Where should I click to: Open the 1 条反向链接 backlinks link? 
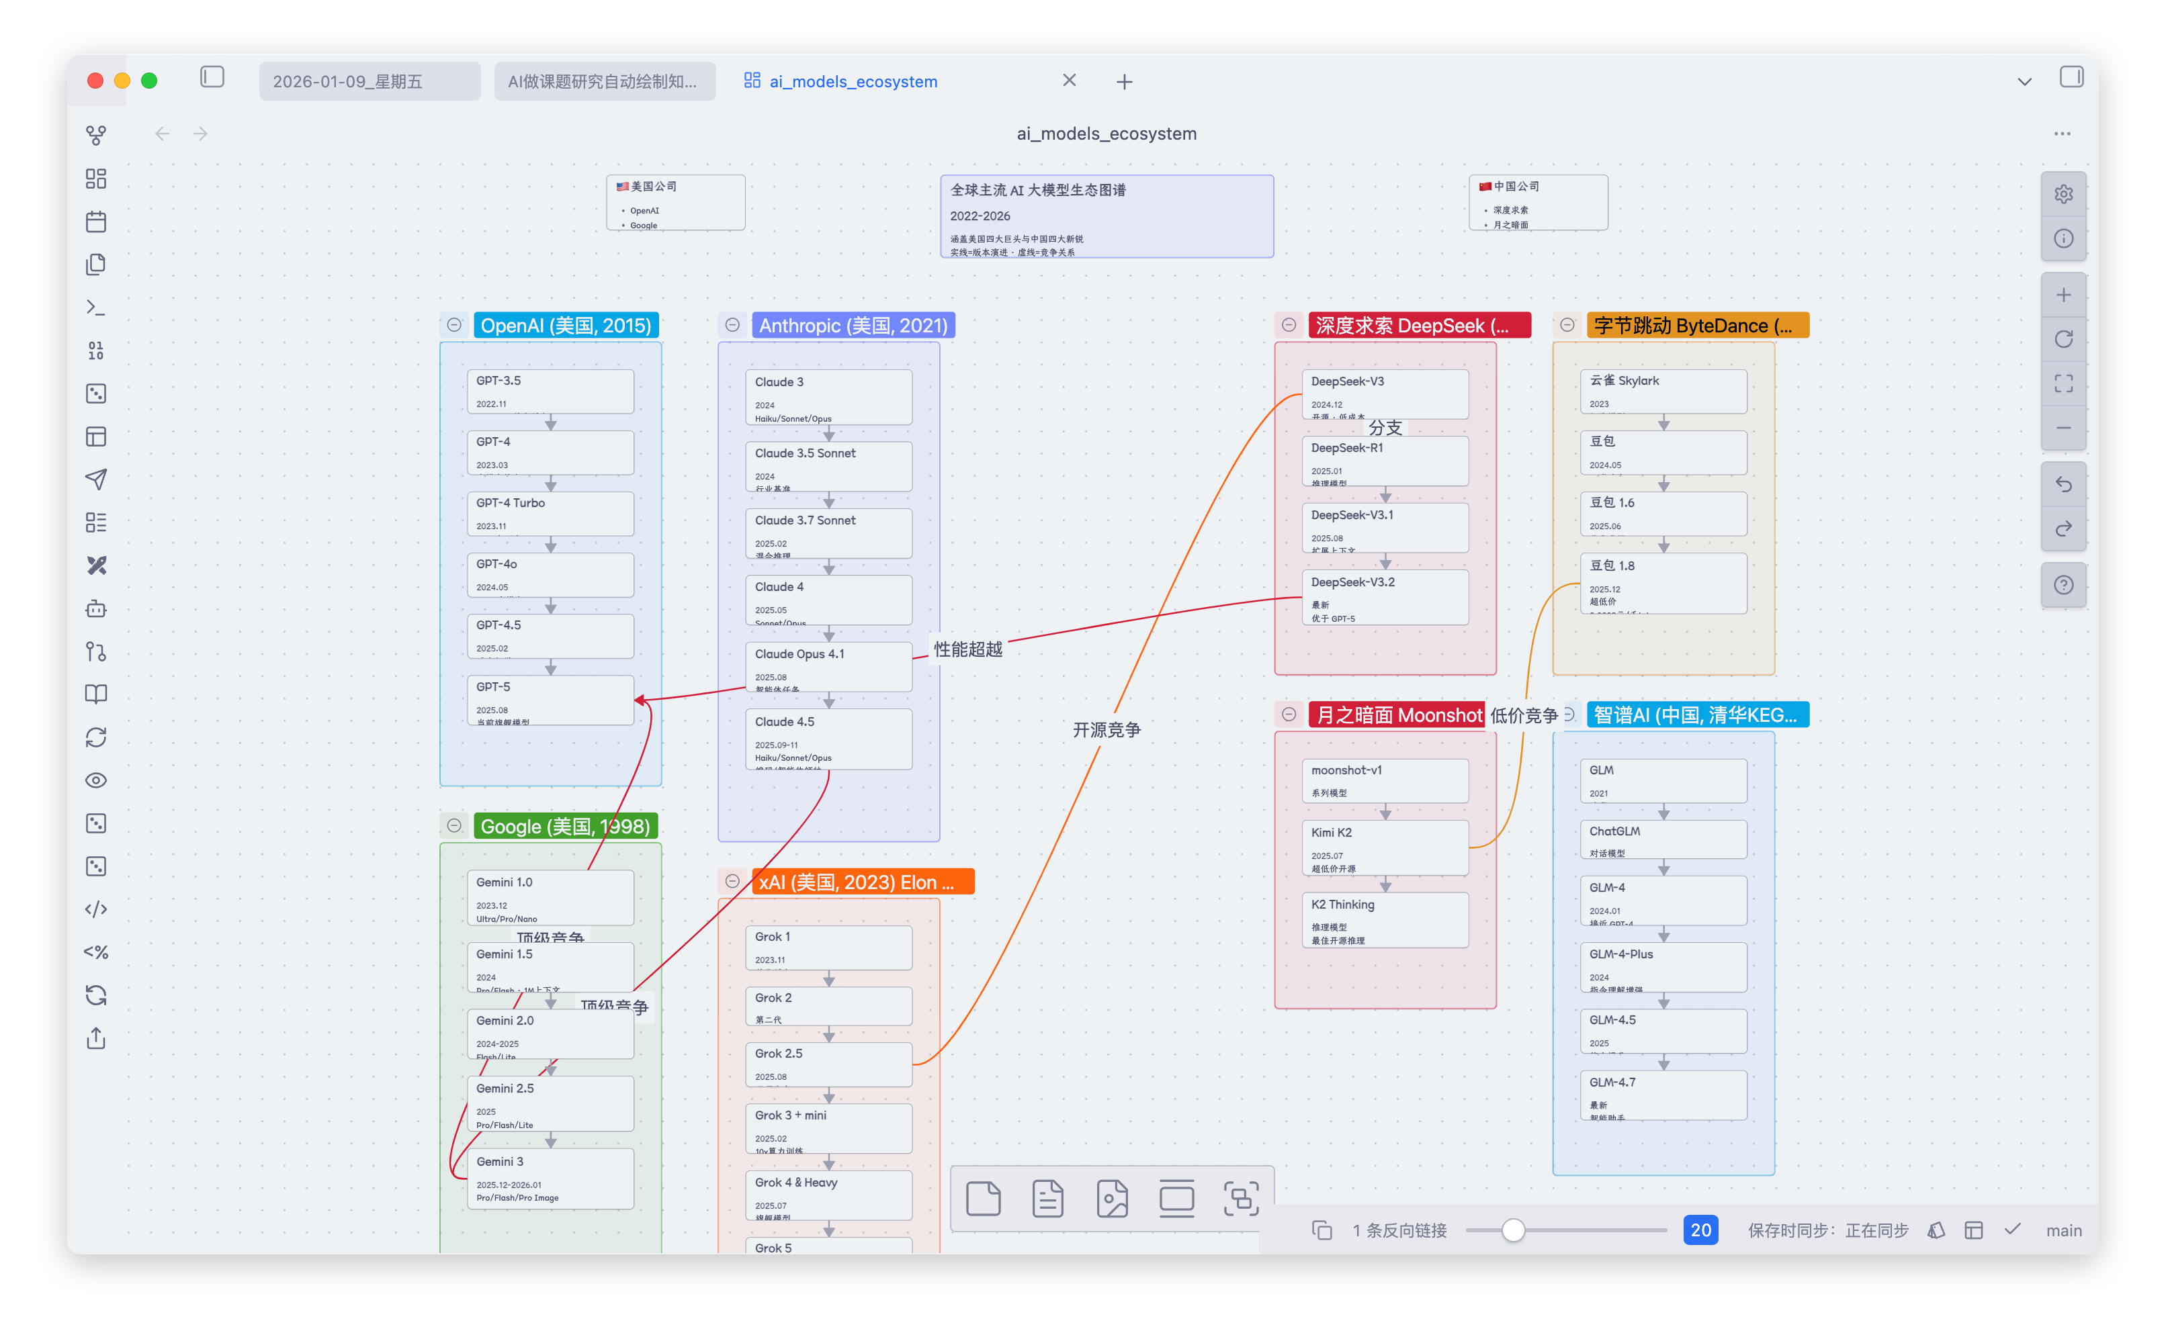(1399, 1230)
